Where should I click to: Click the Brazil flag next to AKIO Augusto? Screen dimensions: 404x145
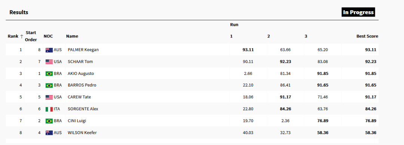49,73
